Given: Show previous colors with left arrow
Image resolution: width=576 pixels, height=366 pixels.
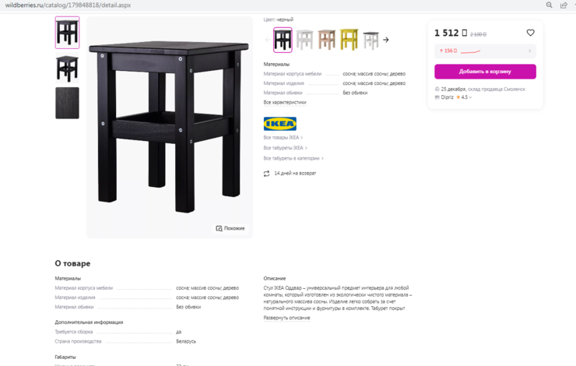Looking at the screenshot, I should (267, 40).
